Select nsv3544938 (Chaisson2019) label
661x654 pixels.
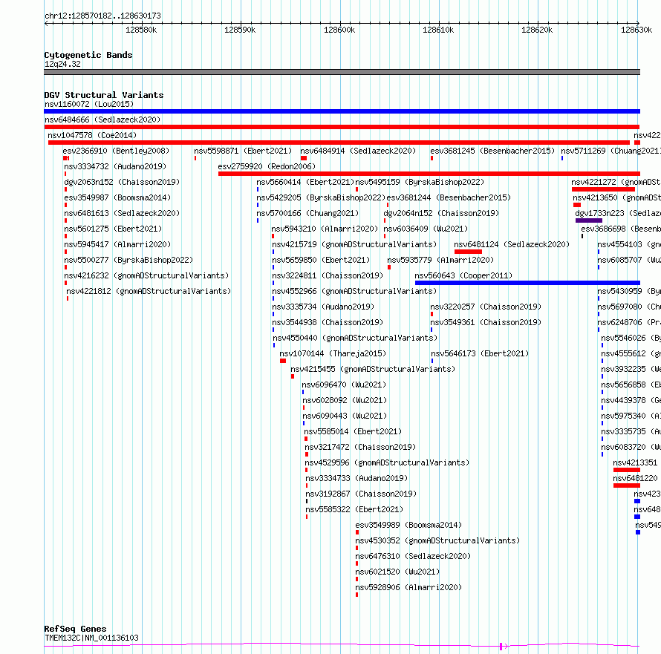point(328,322)
